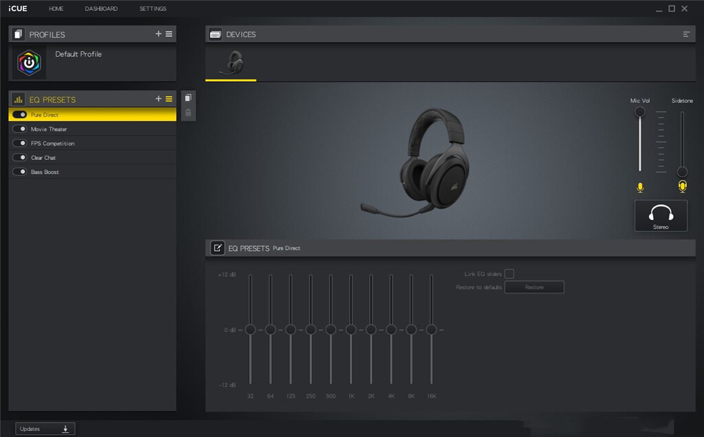This screenshot has width=704, height=437.
Task: Click the iCUE logo
Action: [x=17, y=8]
